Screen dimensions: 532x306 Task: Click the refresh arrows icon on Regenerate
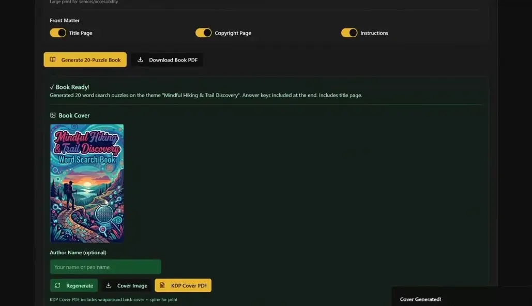(x=58, y=286)
